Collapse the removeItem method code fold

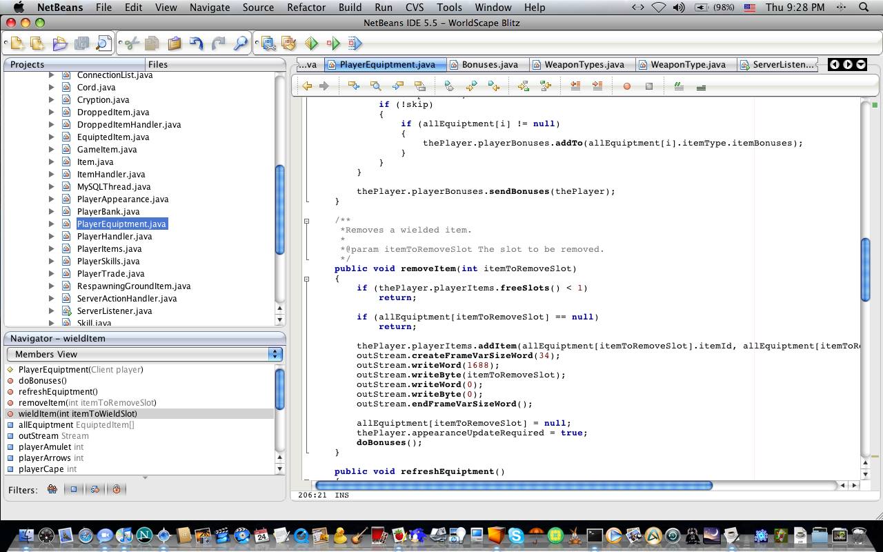[307, 279]
